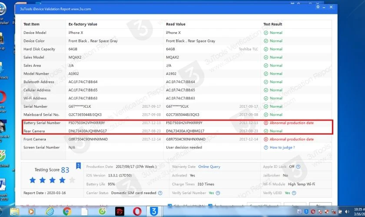Image resolution: width=365 pixels, height=217 pixels.
Task: Open the Microsoft Word 2010 desktop shortcut
Action: [x=3, y=190]
